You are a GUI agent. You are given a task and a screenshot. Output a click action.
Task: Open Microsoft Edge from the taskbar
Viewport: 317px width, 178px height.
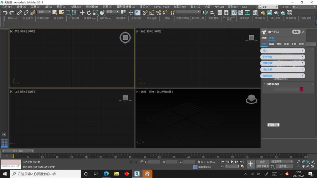[x=106, y=174]
